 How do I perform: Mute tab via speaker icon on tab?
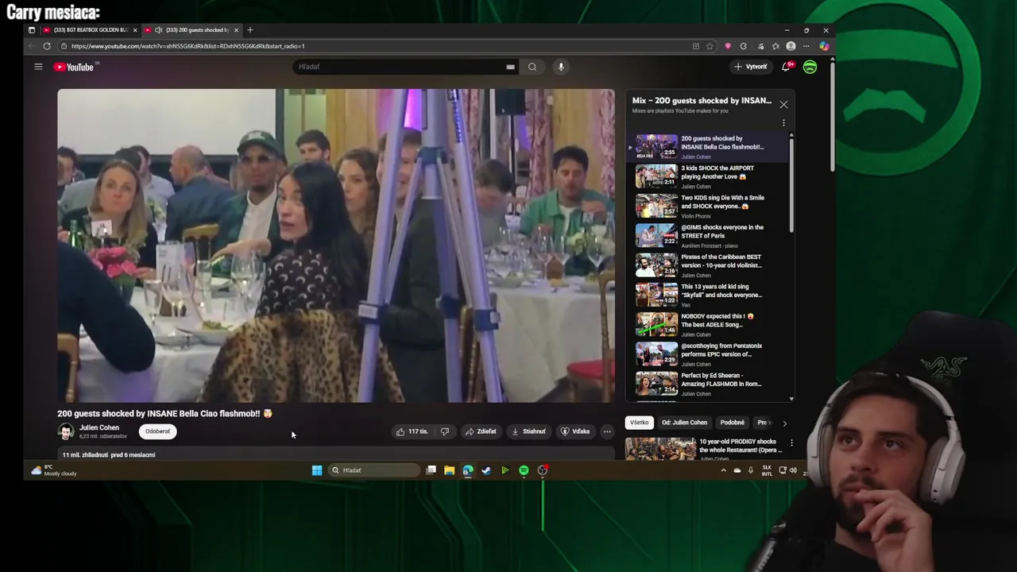159,30
